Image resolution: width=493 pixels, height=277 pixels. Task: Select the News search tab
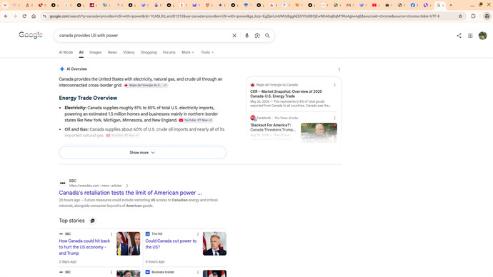[x=112, y=52]
